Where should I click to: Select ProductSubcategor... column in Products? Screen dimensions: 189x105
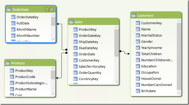click(x=31, y=83)
